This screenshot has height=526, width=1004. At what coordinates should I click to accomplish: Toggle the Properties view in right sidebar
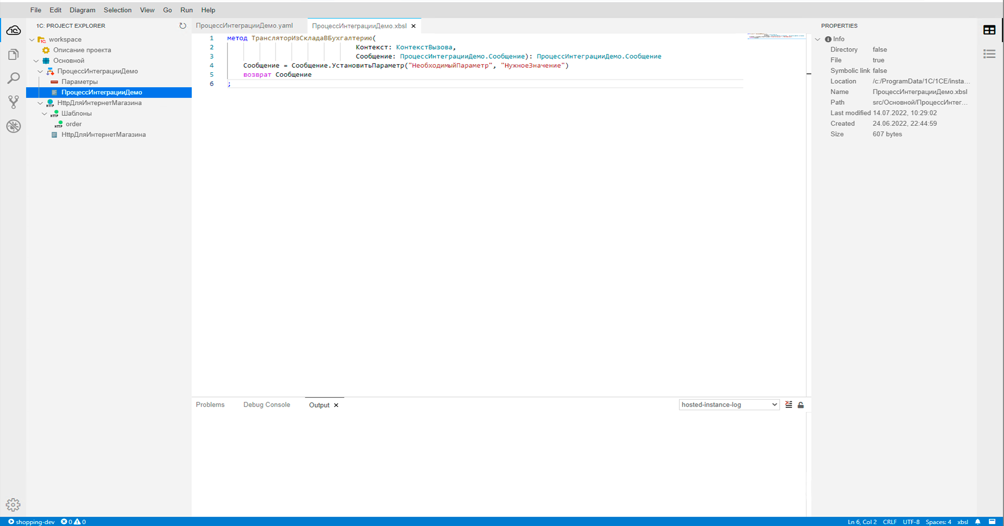tap(989, 30)
